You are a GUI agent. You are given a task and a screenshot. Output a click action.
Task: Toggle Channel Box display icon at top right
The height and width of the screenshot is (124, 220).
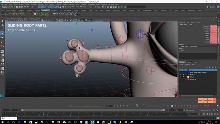[218, 7]
